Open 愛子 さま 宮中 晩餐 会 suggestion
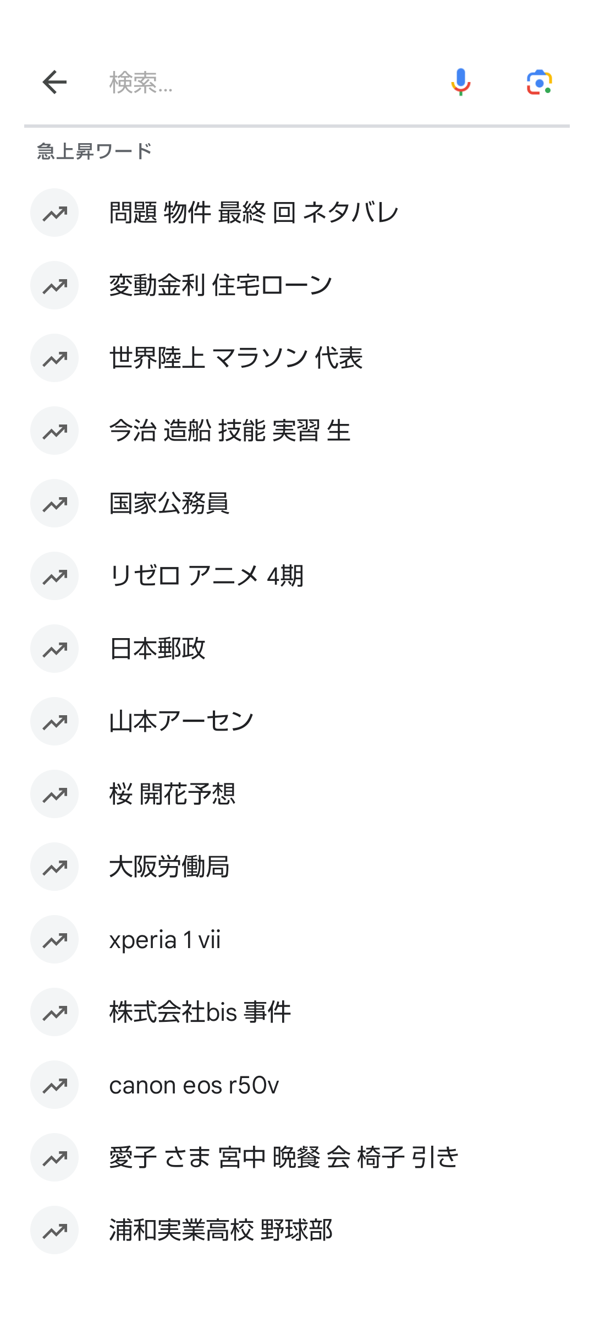594x1339 pixels. 297,1157
